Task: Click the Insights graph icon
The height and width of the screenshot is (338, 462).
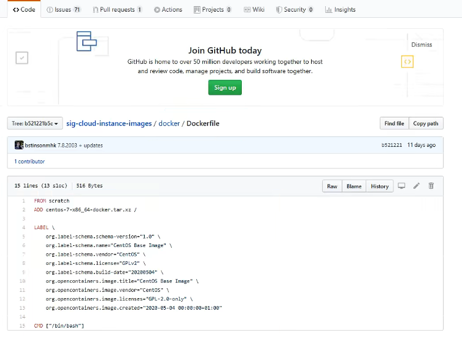Action: pyautogui.click(x=328, y=10)
